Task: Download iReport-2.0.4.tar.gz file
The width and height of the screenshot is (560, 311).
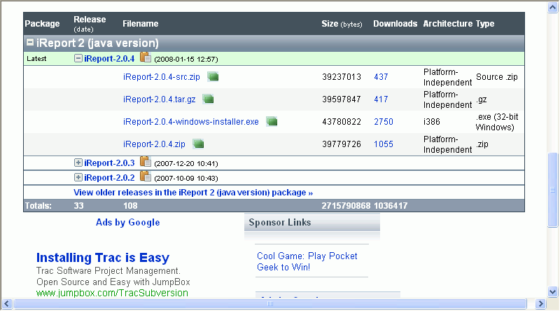Action: point(160,99)
